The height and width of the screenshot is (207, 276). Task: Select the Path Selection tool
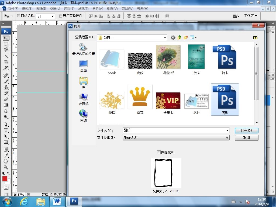6,136
